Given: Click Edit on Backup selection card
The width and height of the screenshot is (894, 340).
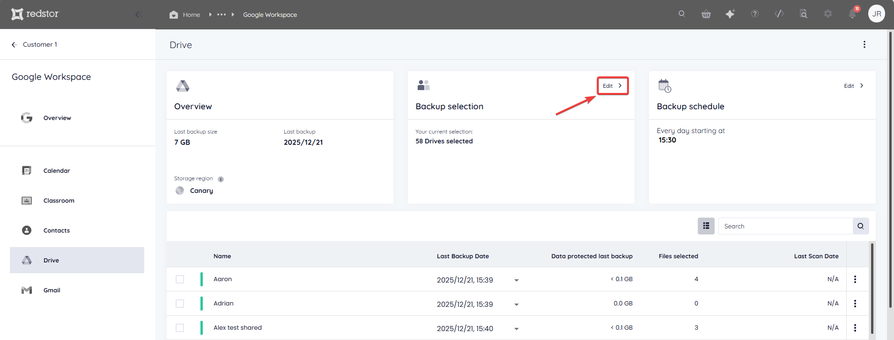Looking at the screenshot, I should (613, 85).
